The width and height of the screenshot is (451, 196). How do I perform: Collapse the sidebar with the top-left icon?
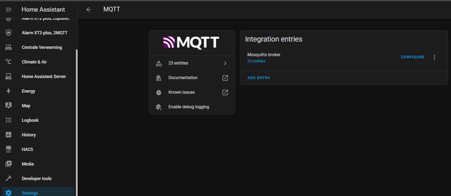pyautogui.click(x=8, y=9)
